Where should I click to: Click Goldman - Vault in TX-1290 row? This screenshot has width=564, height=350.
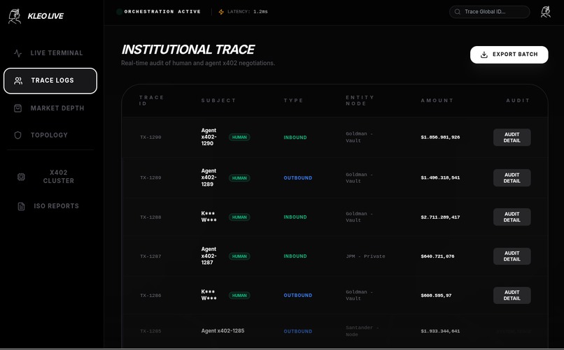click(360, 137)
